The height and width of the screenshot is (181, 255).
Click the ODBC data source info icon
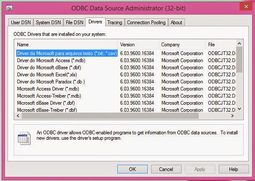pyautogui.click(x=24, y=137)
